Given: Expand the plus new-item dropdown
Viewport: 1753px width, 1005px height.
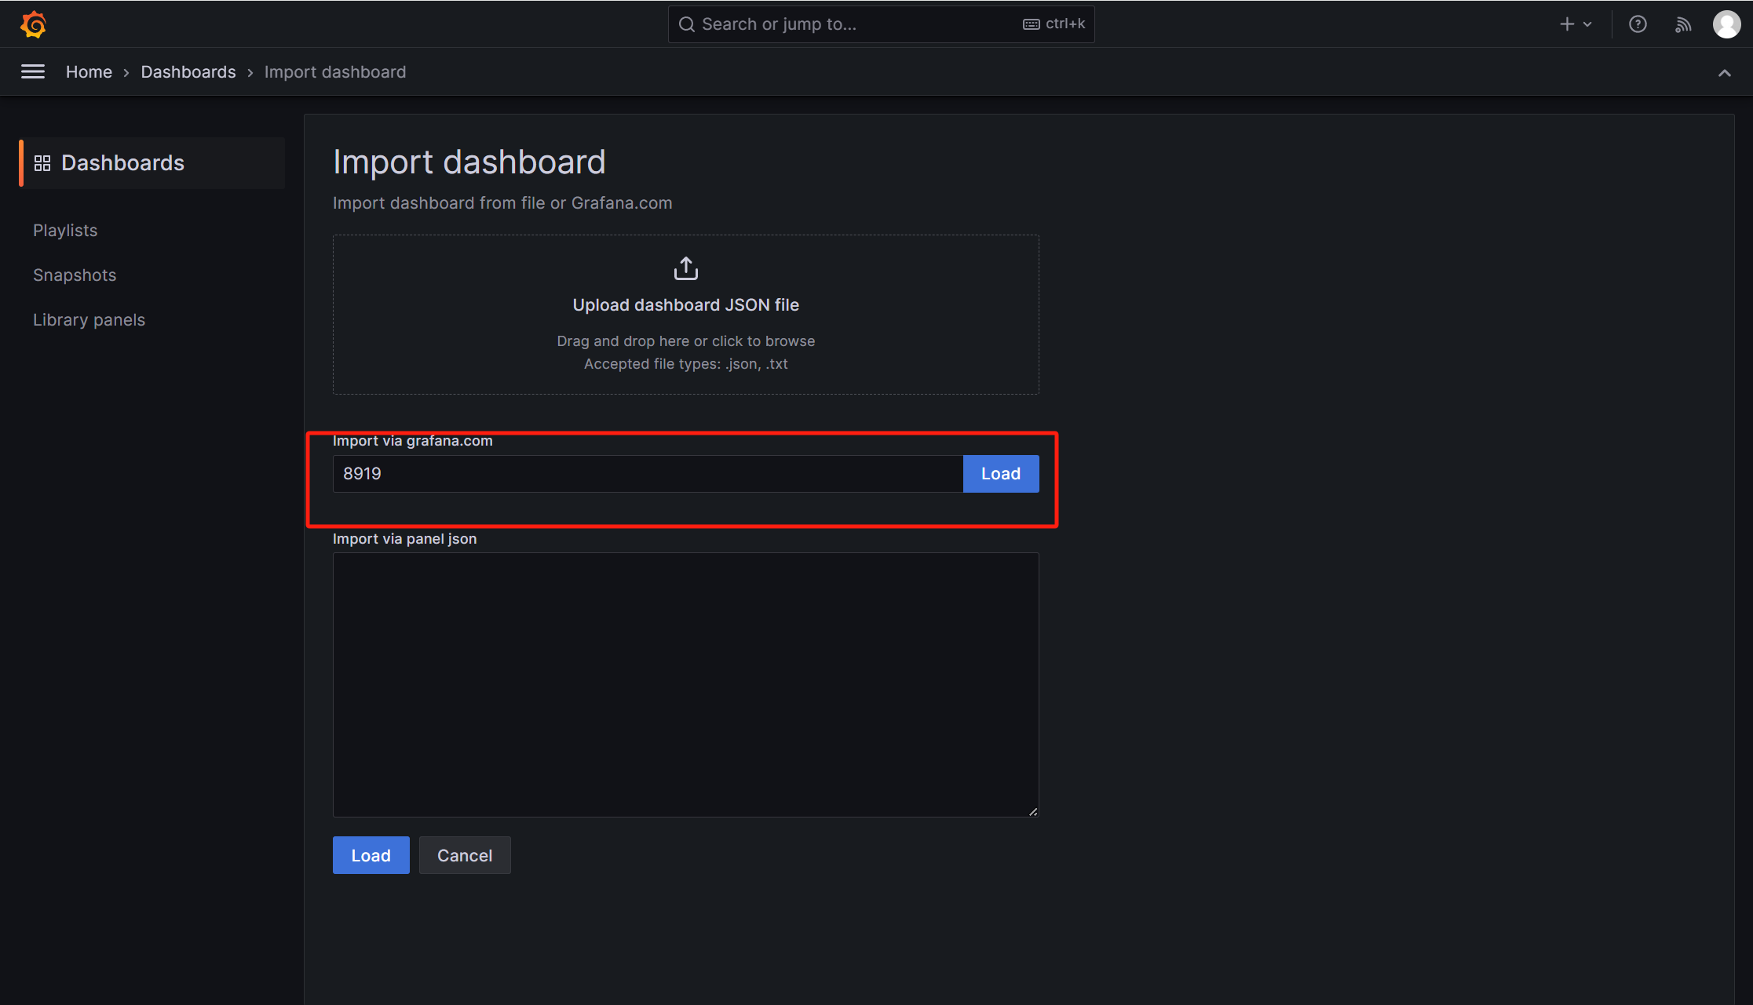Looking at the screenshot, I should (x=1575, y=24).
